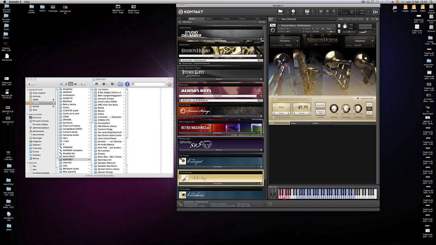Click the blue Get Info icon in Finder
436x245 pixels.
coord(127,84)
